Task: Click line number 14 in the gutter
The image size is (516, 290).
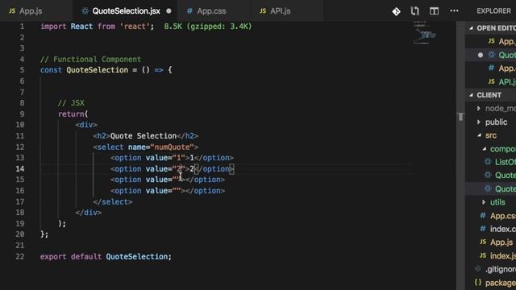Action: [19, 168]
